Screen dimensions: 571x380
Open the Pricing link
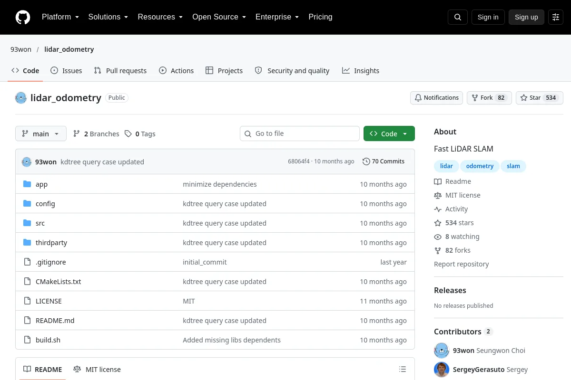click(321, 17)
